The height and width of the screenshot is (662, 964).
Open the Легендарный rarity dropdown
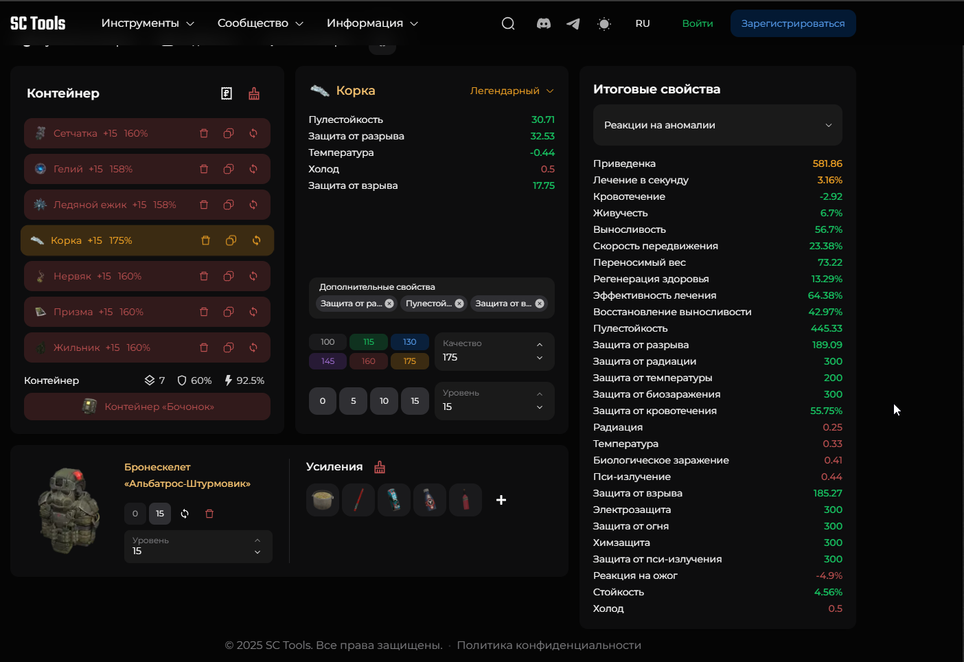pyautogui.click(x=512, y=91)
